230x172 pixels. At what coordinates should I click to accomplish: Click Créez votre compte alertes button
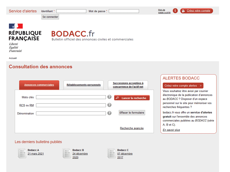(x=183, y=85)
